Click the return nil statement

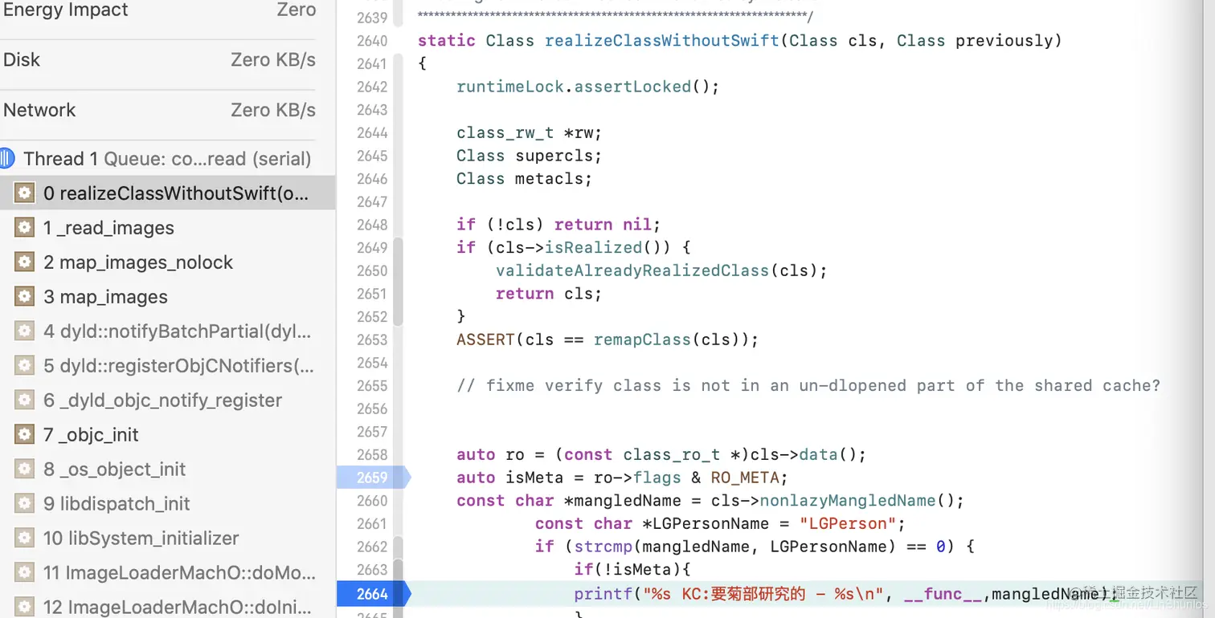click(x=607, y=225)
